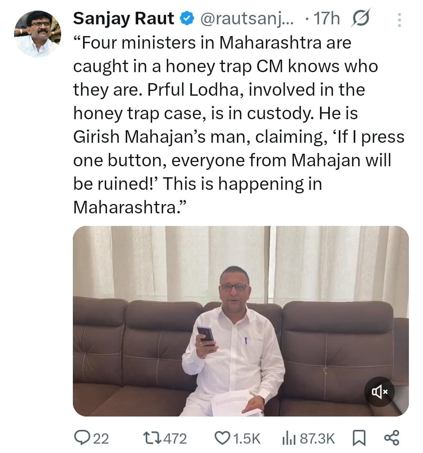Image resolution: width=423 pixels, height=453 pixels.
Task: Play the embedded video of seated man
Action: [x=240, y=321]
